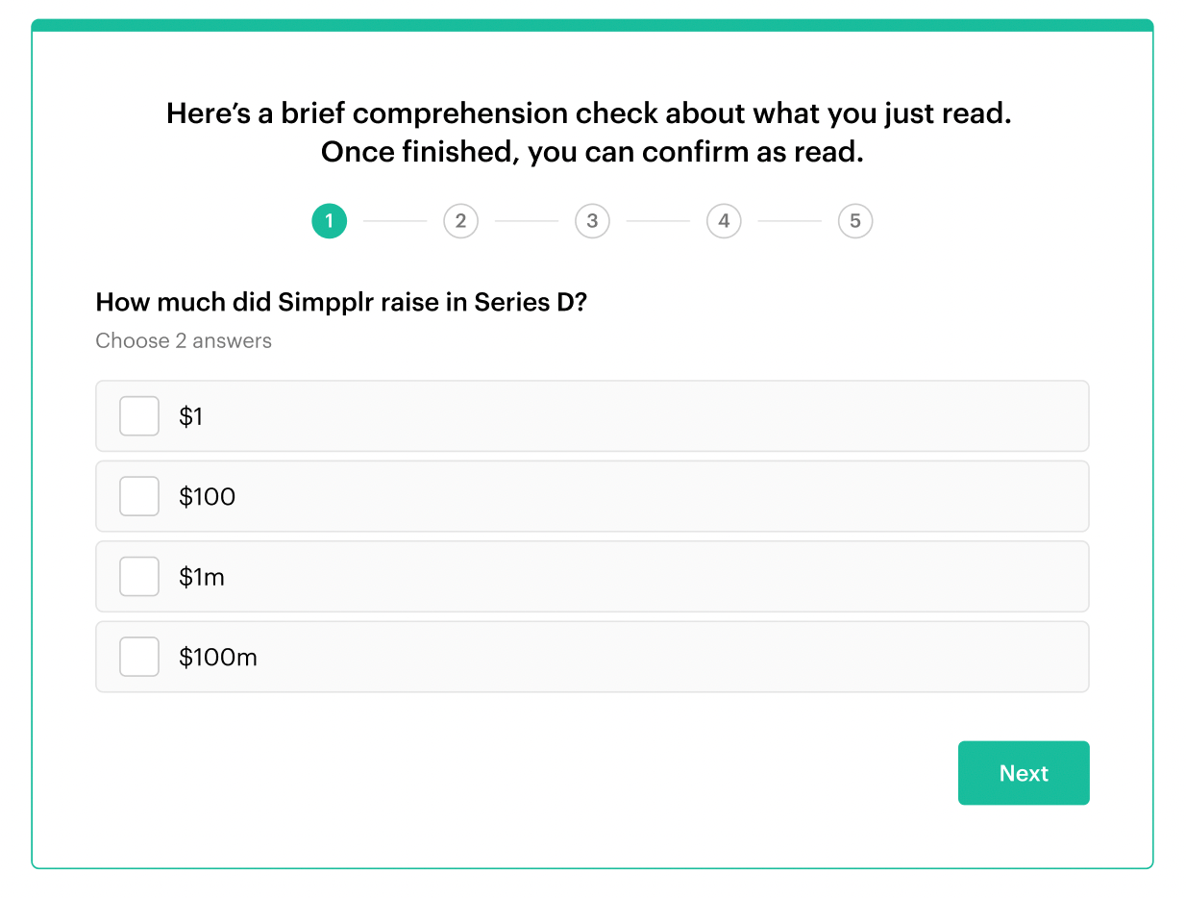Check the "$1m" answer checkbox

(138, 576)
